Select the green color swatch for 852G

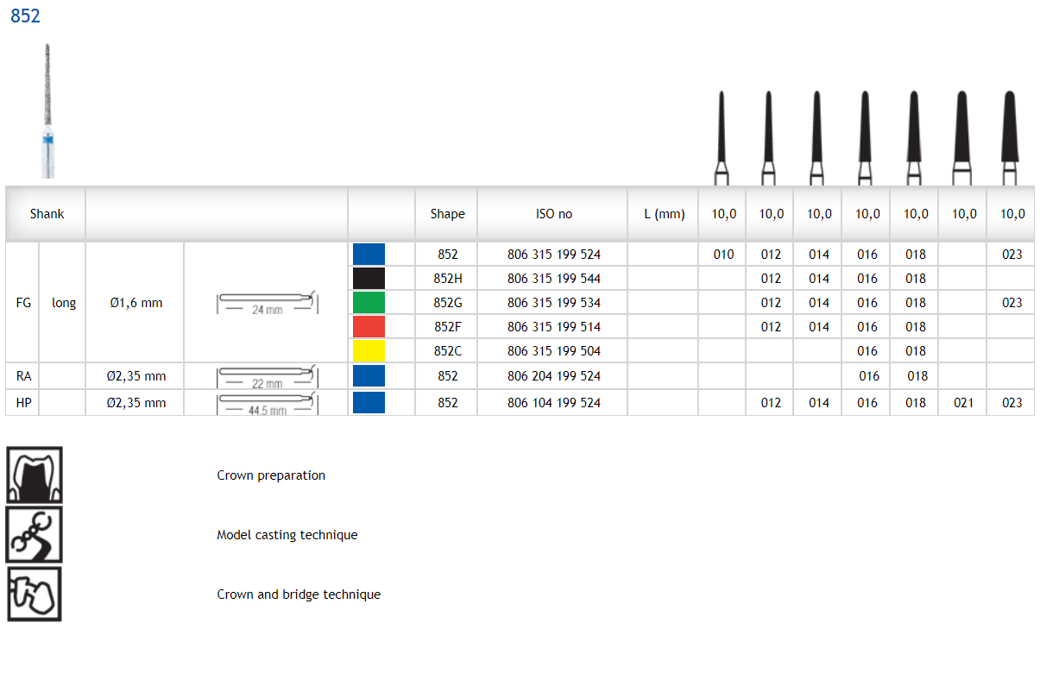point(369,303)
